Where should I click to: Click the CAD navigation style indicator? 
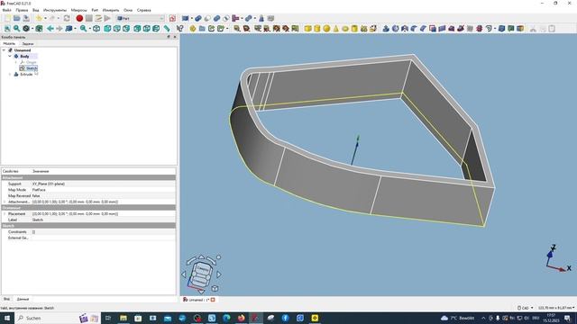[x=525, y=308]
